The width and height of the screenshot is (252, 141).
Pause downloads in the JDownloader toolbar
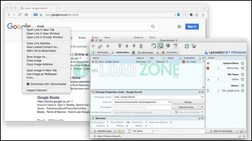[x=100, y=46]
